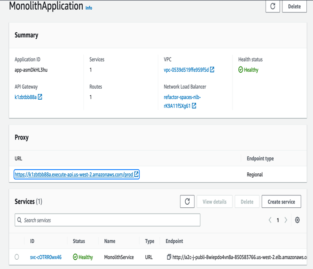Click external link icon beside the VPC ID
Screen dimensions: 313x269
(x=212, y=70)
